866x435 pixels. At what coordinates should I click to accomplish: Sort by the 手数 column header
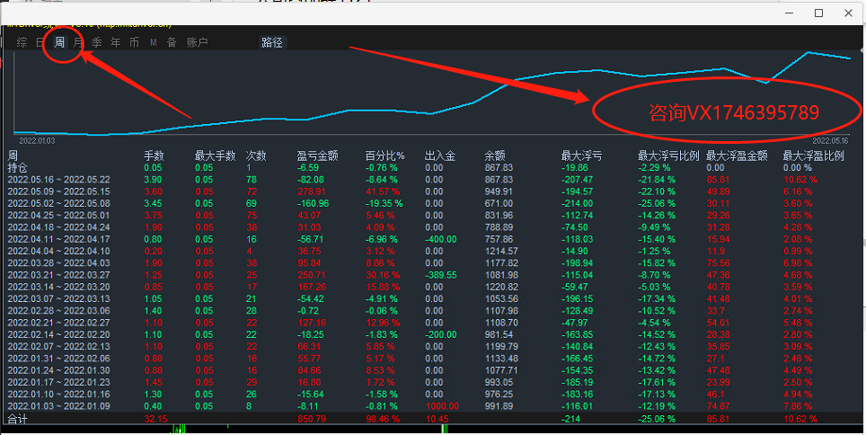(154, 155)
